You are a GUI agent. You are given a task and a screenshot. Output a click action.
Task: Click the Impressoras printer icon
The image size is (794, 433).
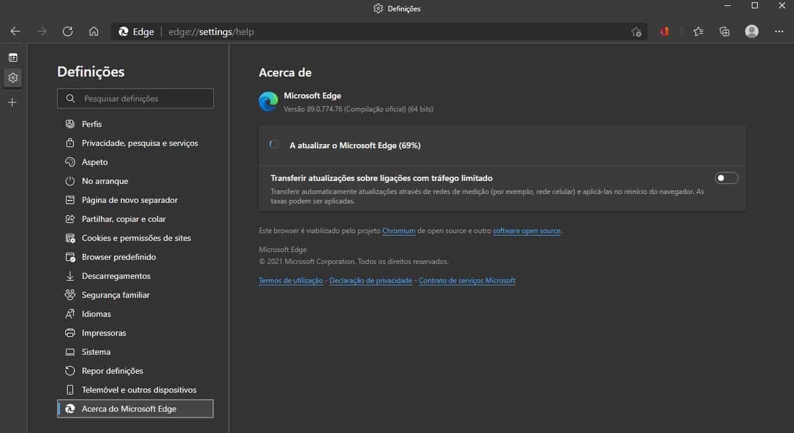[70, 333]
